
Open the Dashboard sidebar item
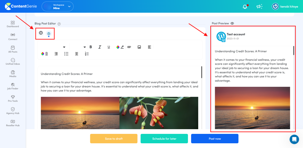13,24
